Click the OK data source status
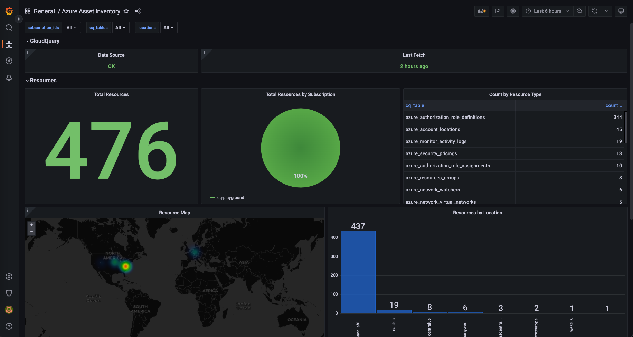Image resolution: width=633 pixels, height=337 pixels. coord(111,66)
